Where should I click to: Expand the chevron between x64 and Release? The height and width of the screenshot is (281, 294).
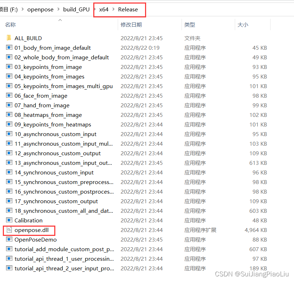(x=113, y=9)
